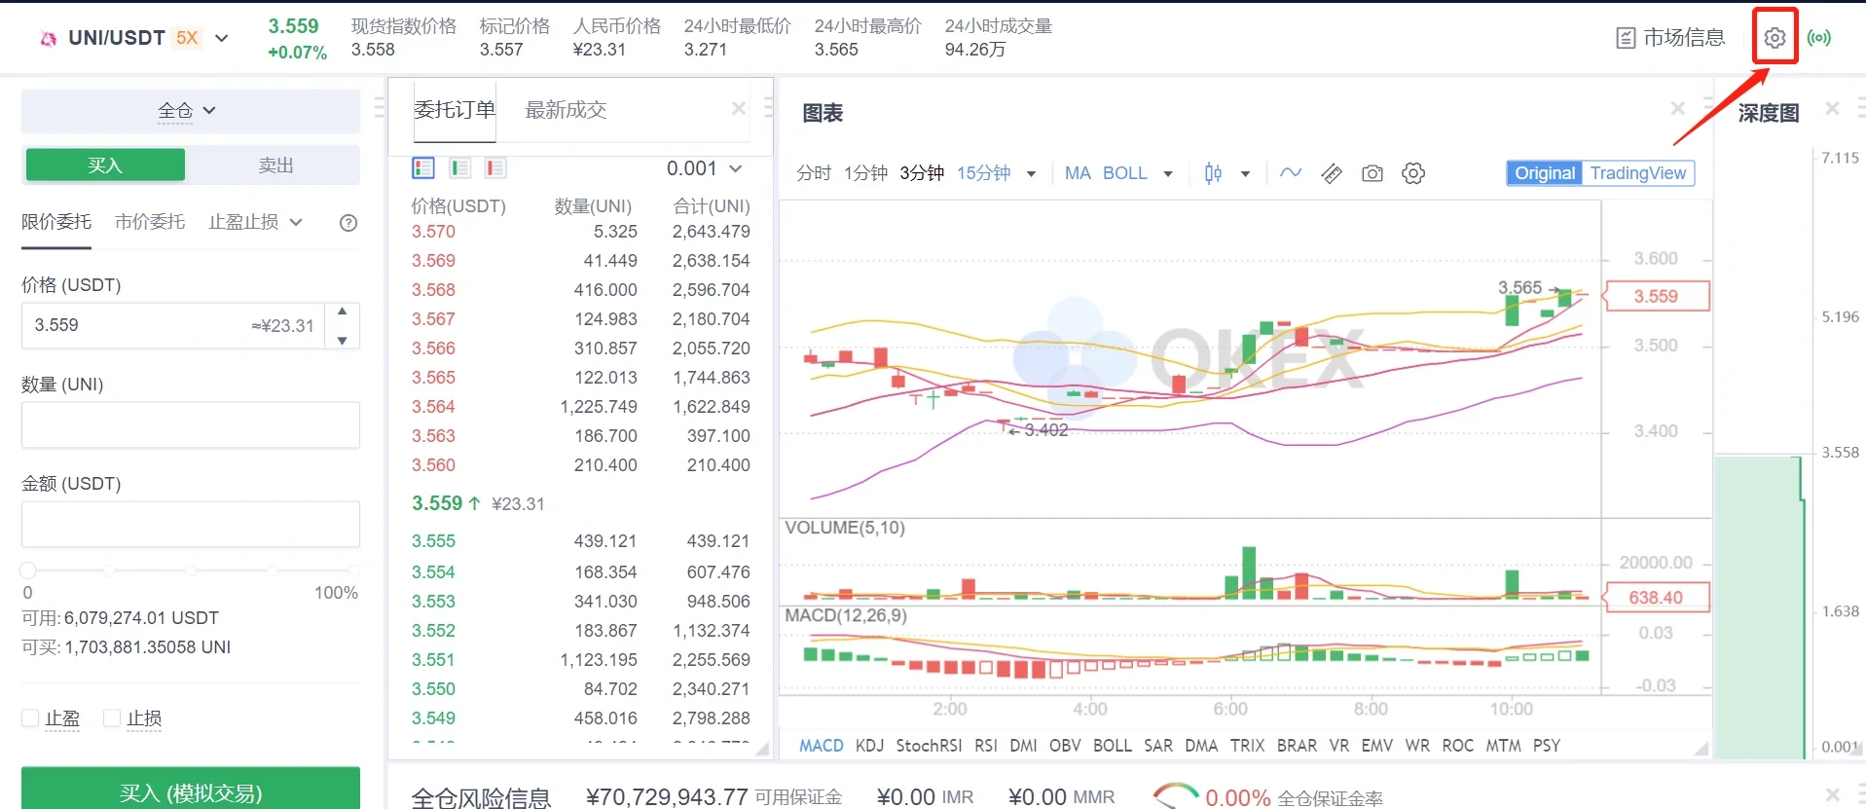Select the 3.564 ask price row

(580, 407)
